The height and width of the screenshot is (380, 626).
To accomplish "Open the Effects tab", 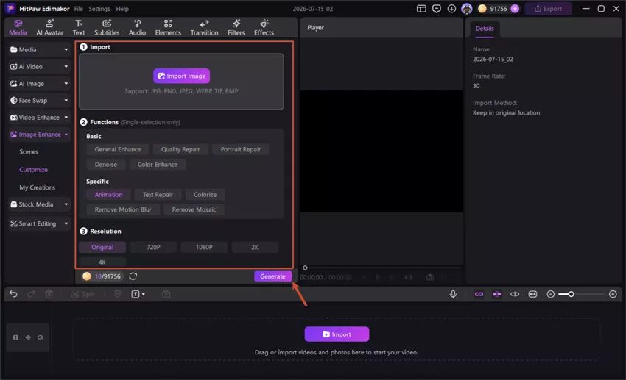I will point(264,28).
